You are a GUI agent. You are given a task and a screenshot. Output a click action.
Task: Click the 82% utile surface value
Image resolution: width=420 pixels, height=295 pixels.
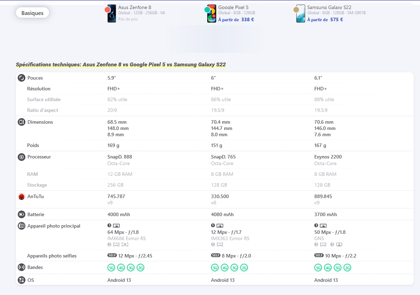(x=117, y=99)
